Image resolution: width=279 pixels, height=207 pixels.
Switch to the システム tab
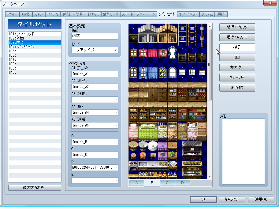(x=207, y=14)
